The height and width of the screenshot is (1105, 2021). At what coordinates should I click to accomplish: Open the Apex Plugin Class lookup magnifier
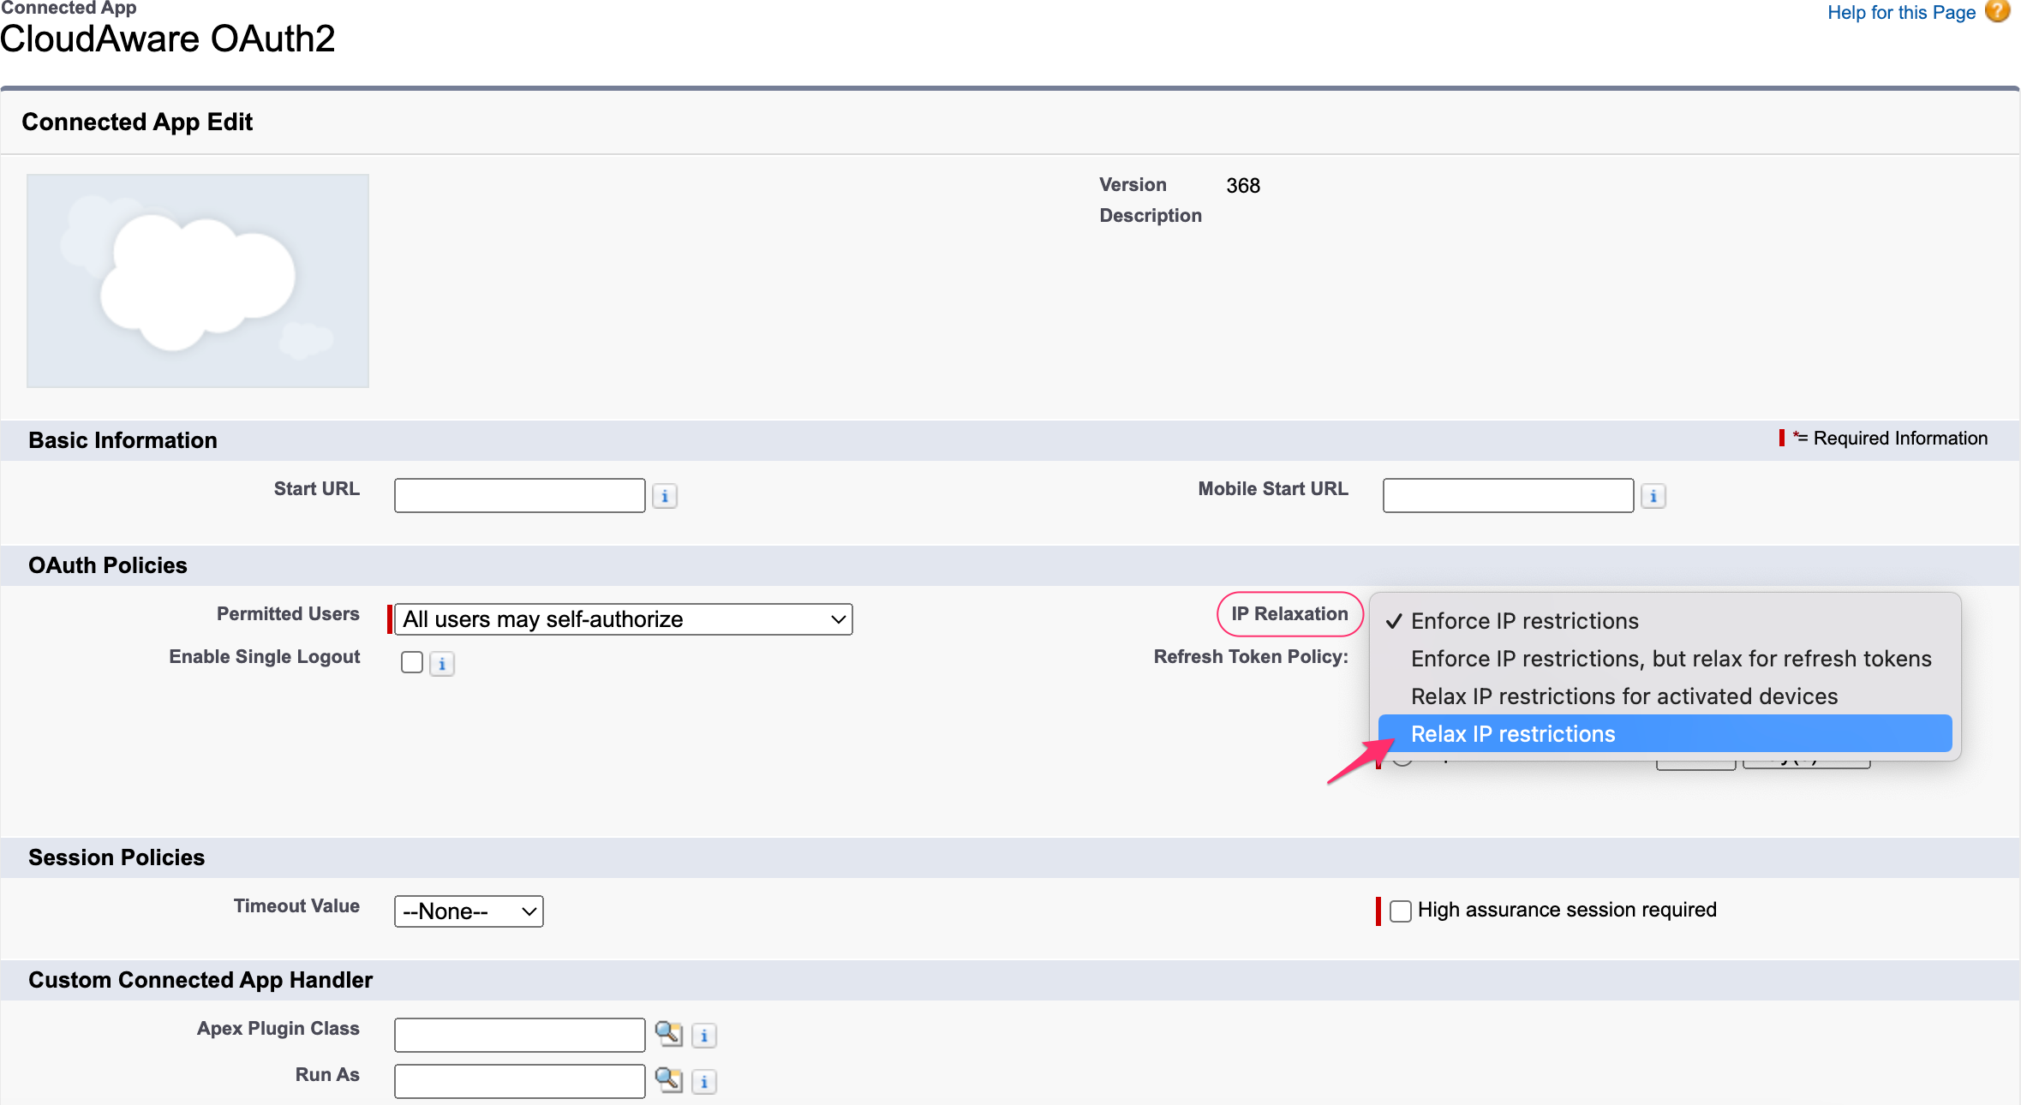[669, 1034]
